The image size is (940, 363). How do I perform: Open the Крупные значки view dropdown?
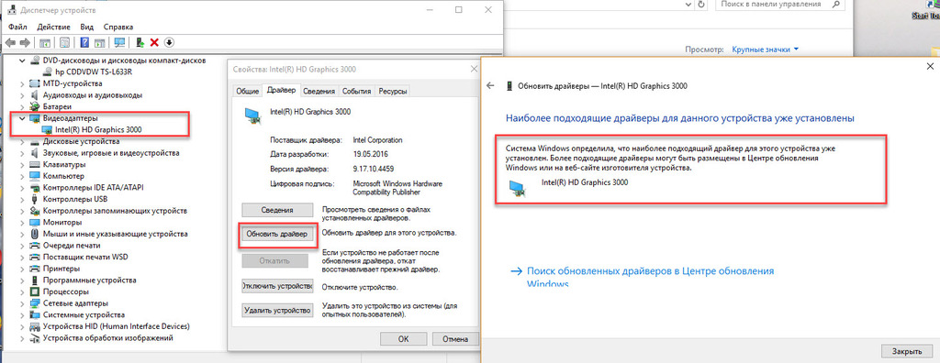pyautogui.click(x=766, y=49)
